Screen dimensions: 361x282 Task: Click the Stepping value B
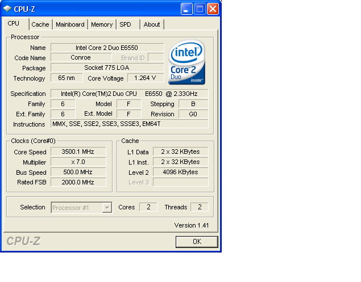[x=193, y=104]
